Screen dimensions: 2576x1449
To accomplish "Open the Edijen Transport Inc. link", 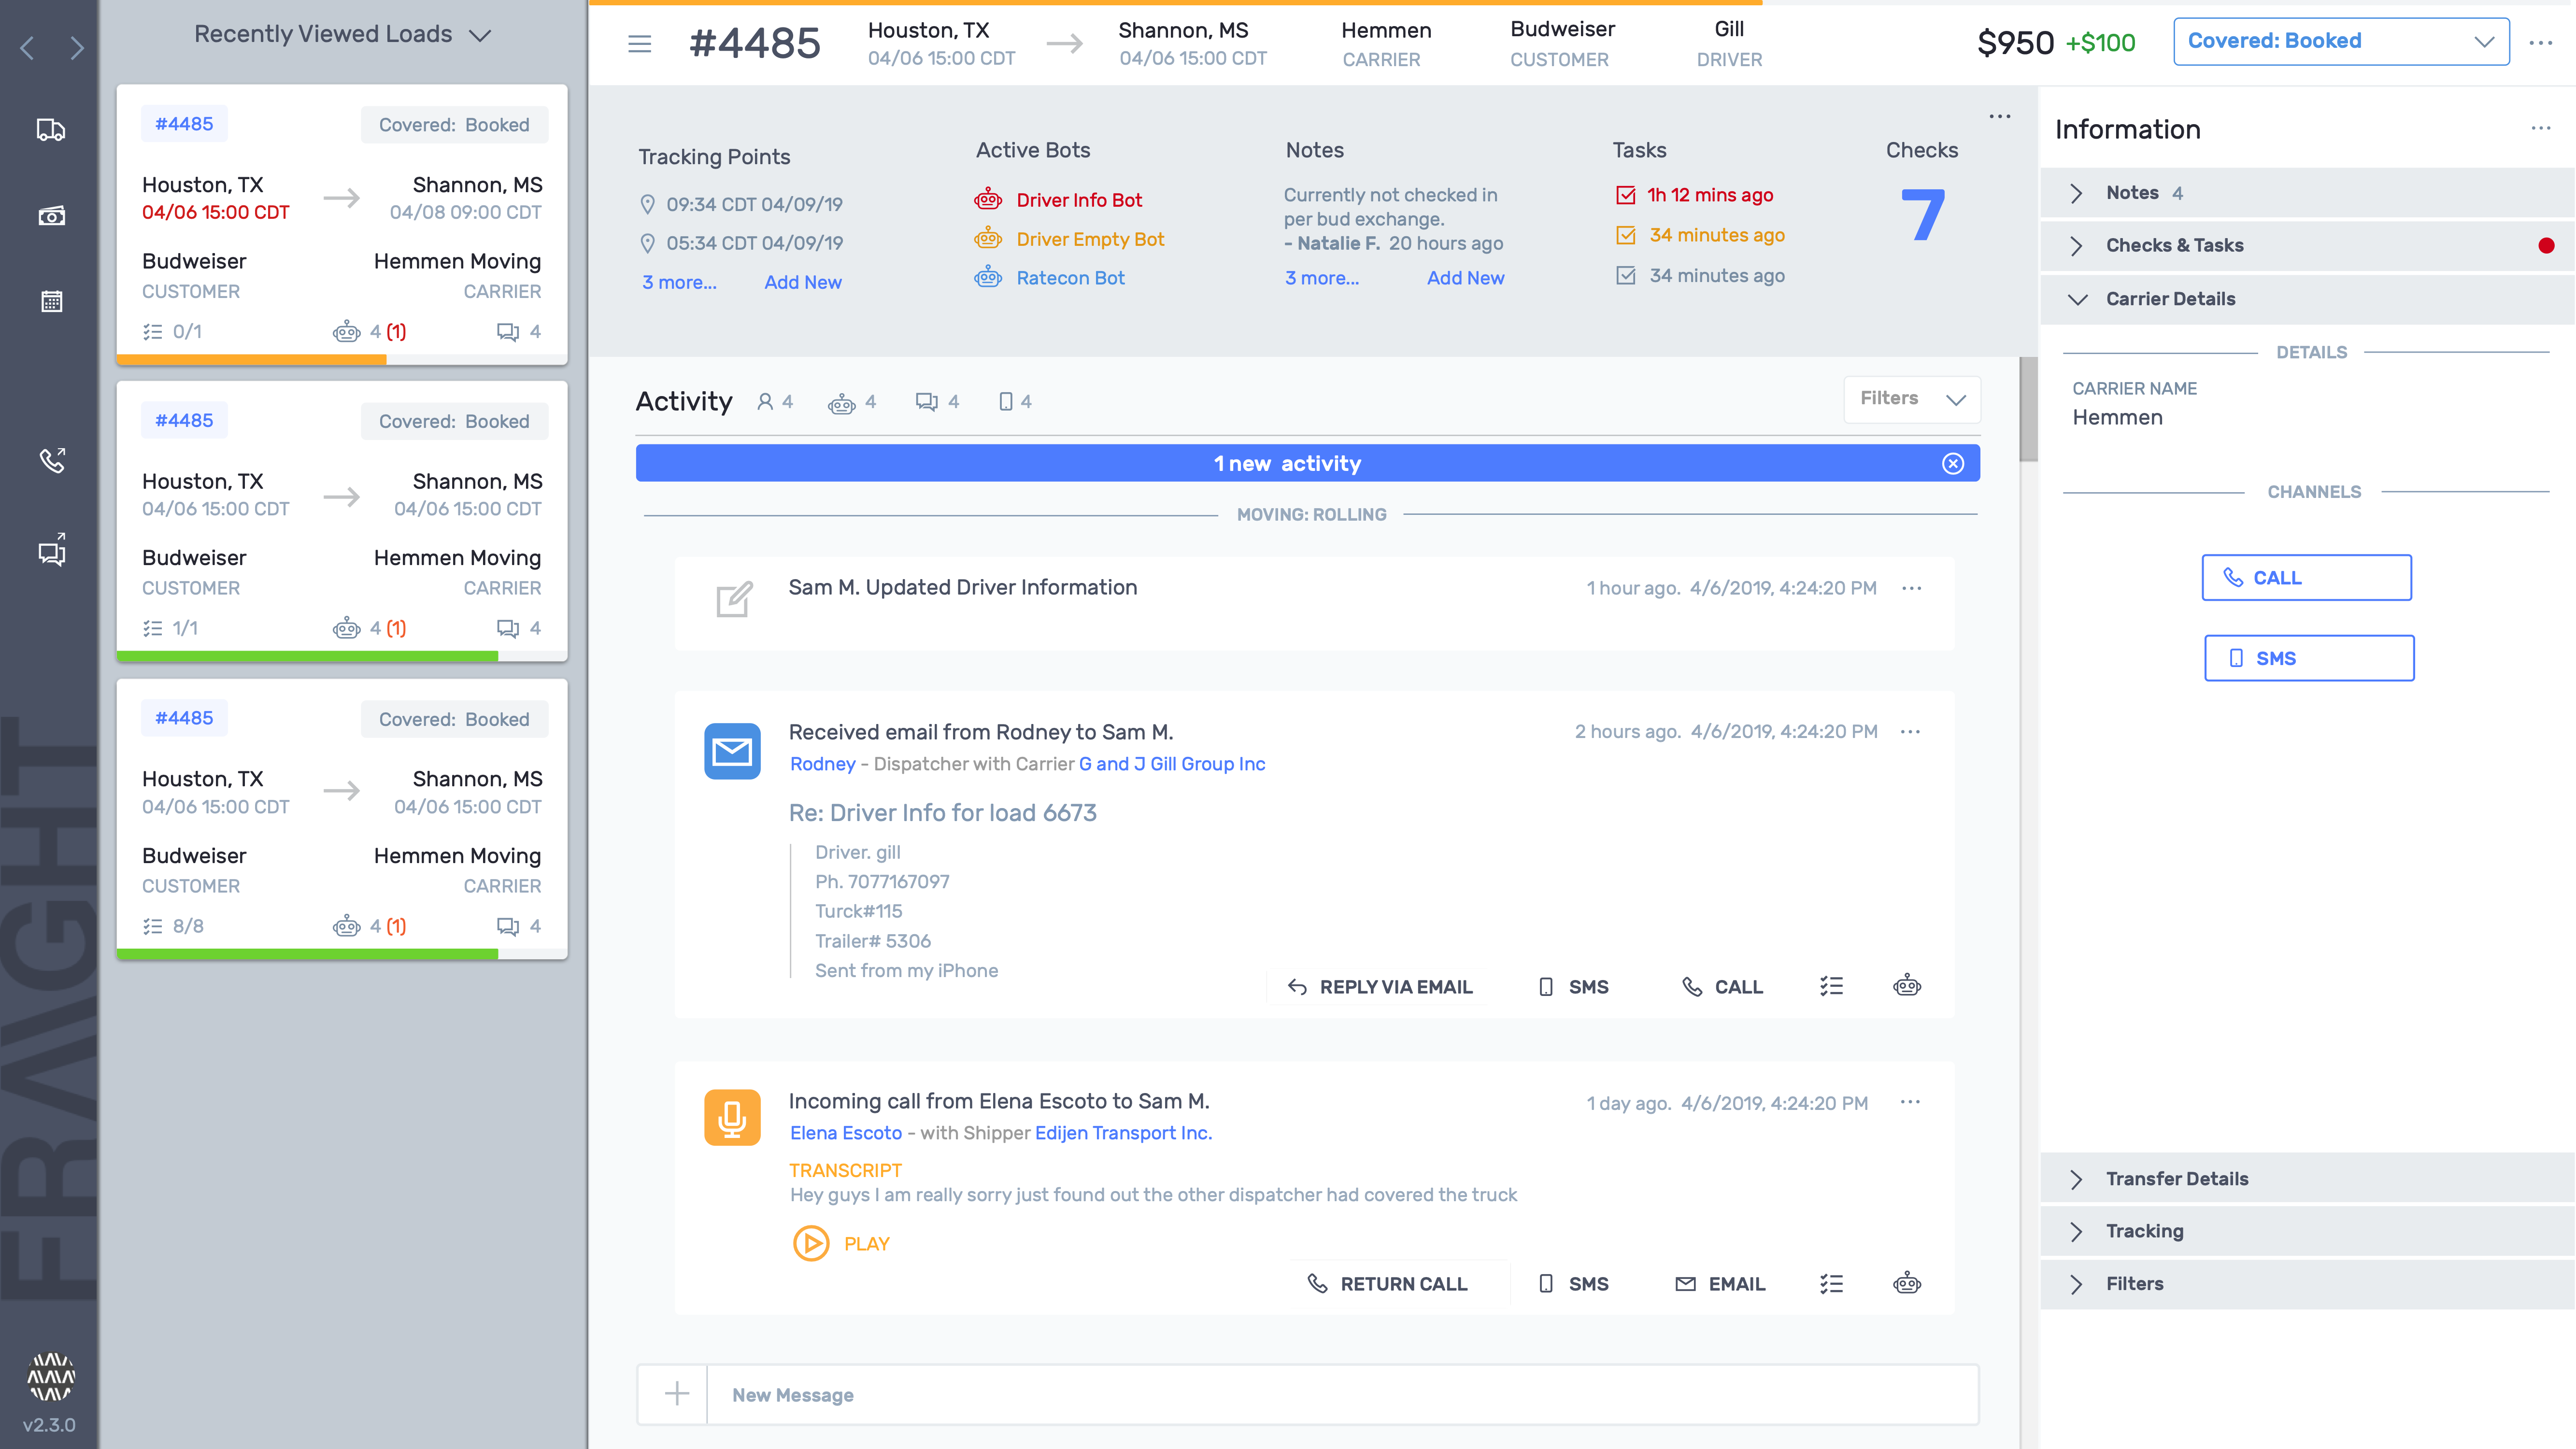I will click(x=1123, y=1133).
